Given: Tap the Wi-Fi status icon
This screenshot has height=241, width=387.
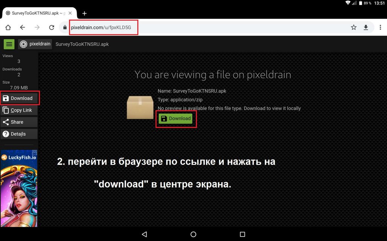Looking at the screenshot, I should [x=348, y=3].
